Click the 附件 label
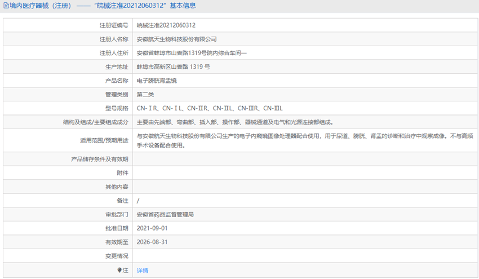 (x=122, y=173)
